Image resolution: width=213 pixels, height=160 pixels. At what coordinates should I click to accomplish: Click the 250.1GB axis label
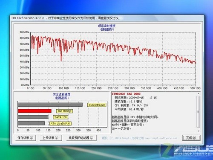tap(113, 88)
